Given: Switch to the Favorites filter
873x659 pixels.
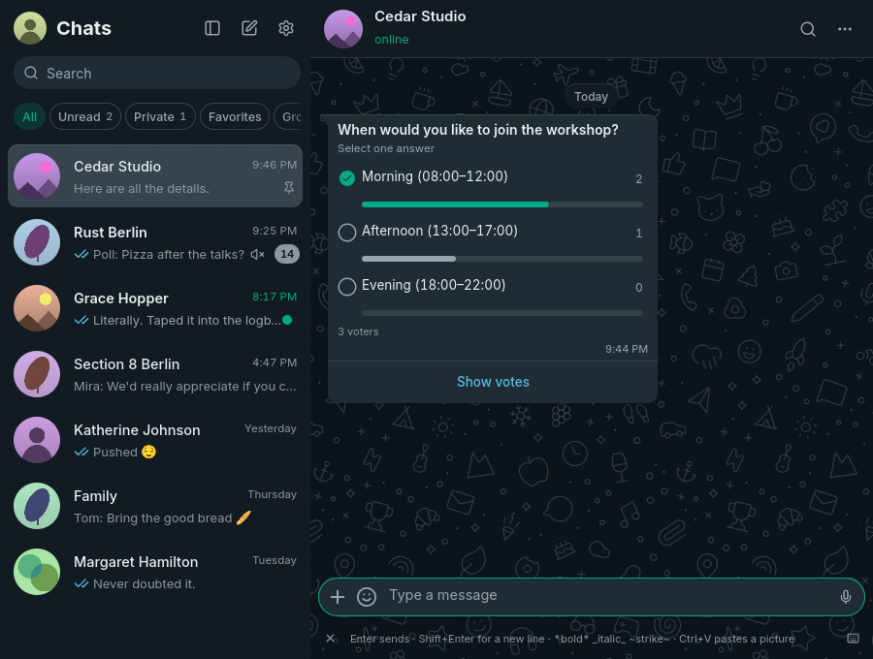Looking at the screenshot, I should coord(235,117).
